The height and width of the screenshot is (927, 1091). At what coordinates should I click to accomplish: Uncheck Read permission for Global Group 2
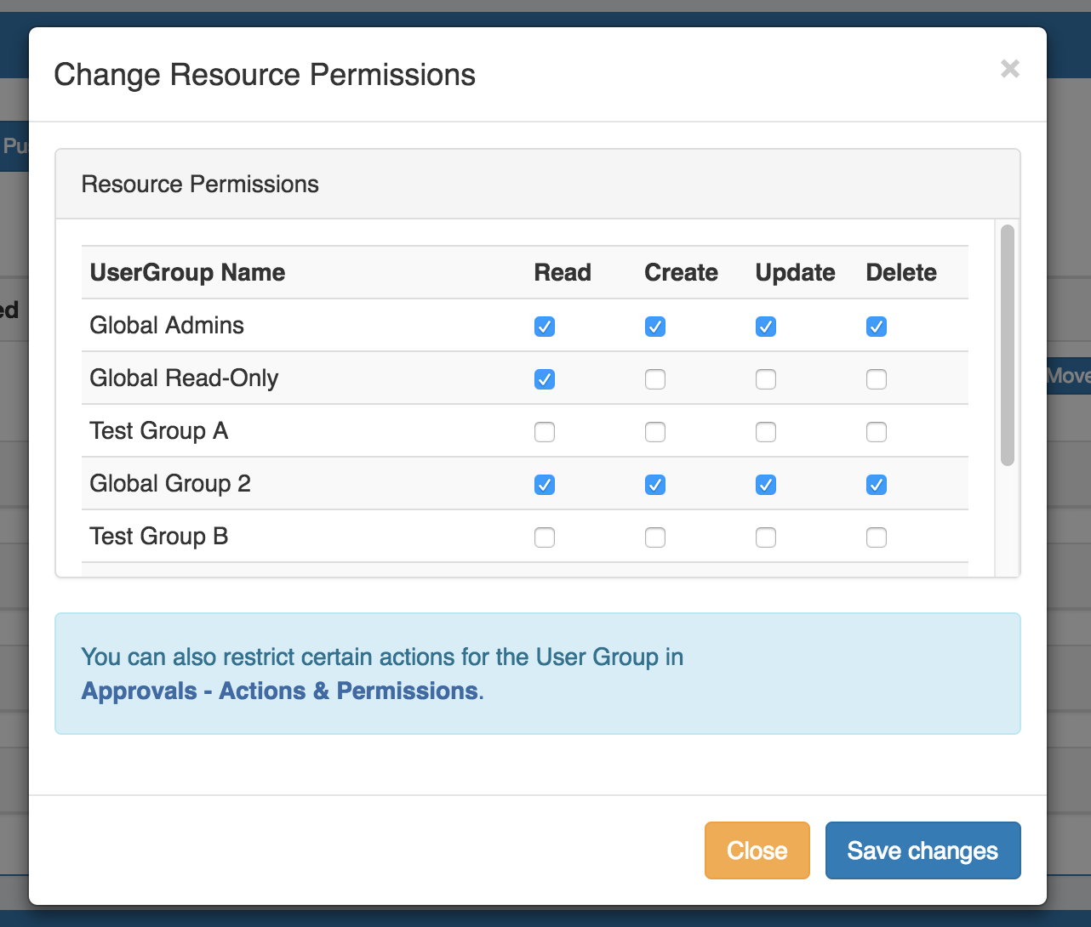tap(545, 485)
